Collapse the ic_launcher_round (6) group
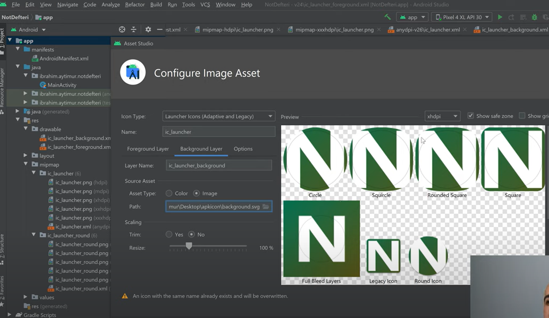The height and width of the screenshot is (318, 549). coord(34,235)
